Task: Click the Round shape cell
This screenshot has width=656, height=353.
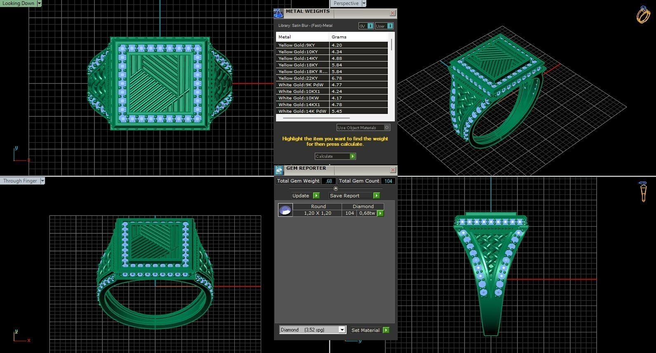Action: [318, 206]
